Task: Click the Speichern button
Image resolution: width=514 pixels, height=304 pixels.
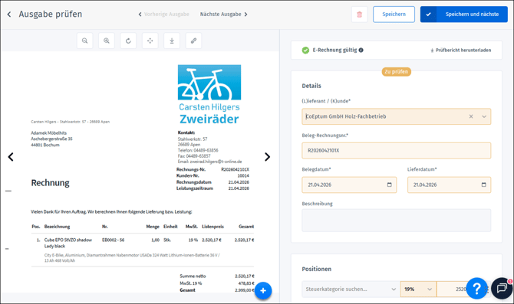Action: (x=394, y=15)
